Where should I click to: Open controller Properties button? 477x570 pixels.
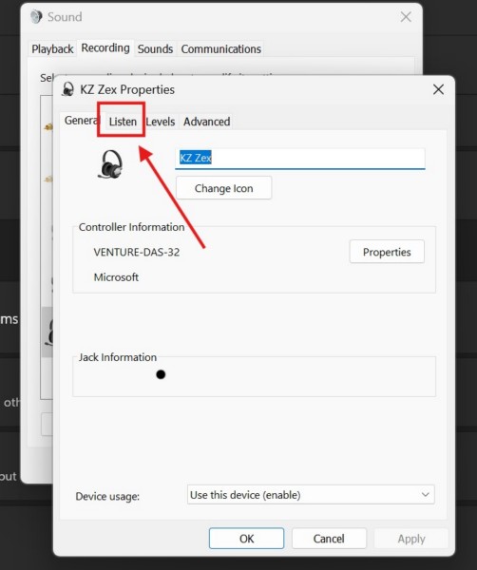pos(387,252)
